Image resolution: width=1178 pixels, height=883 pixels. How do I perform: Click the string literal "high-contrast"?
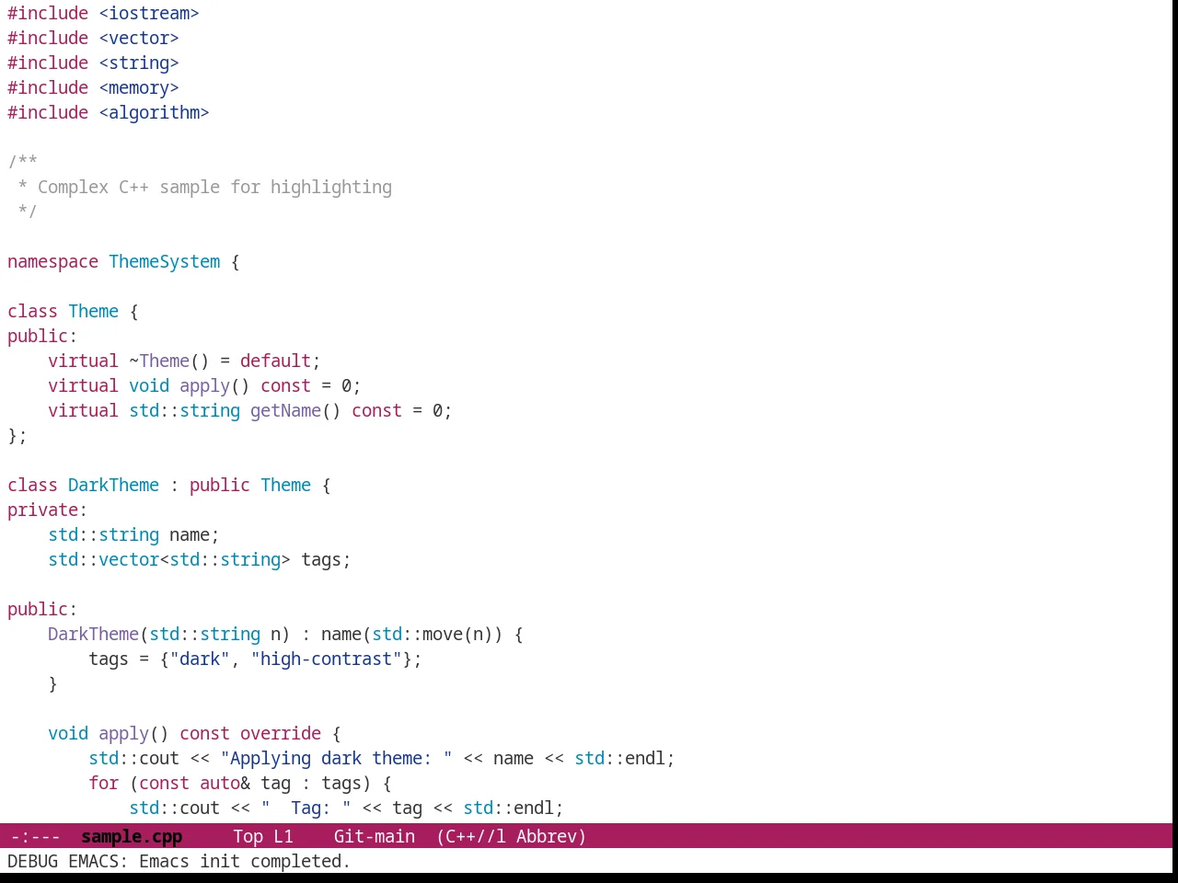pos(326,659)
